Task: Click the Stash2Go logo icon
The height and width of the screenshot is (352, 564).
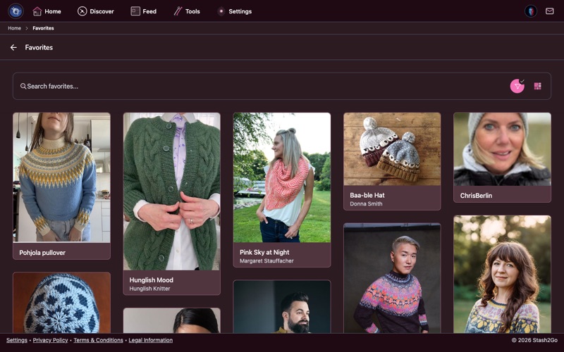Action: pyautogui.click(x=16, y=11)
